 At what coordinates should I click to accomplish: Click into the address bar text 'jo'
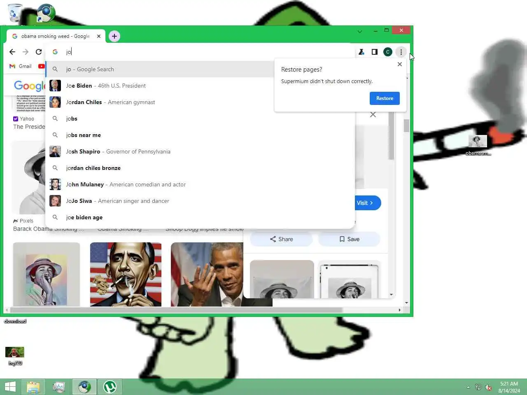pos(69,52)
